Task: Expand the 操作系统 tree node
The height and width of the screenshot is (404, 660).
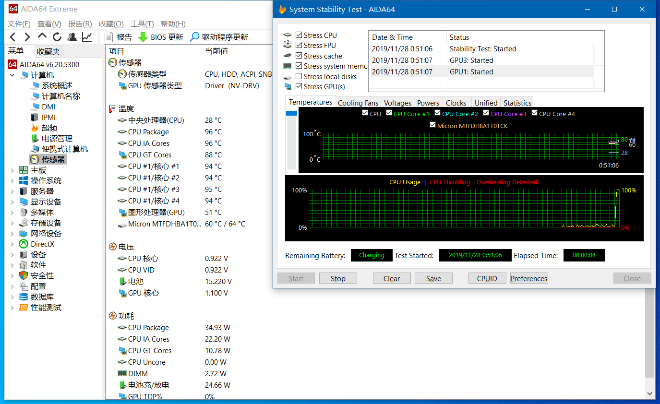Action: 12,180
